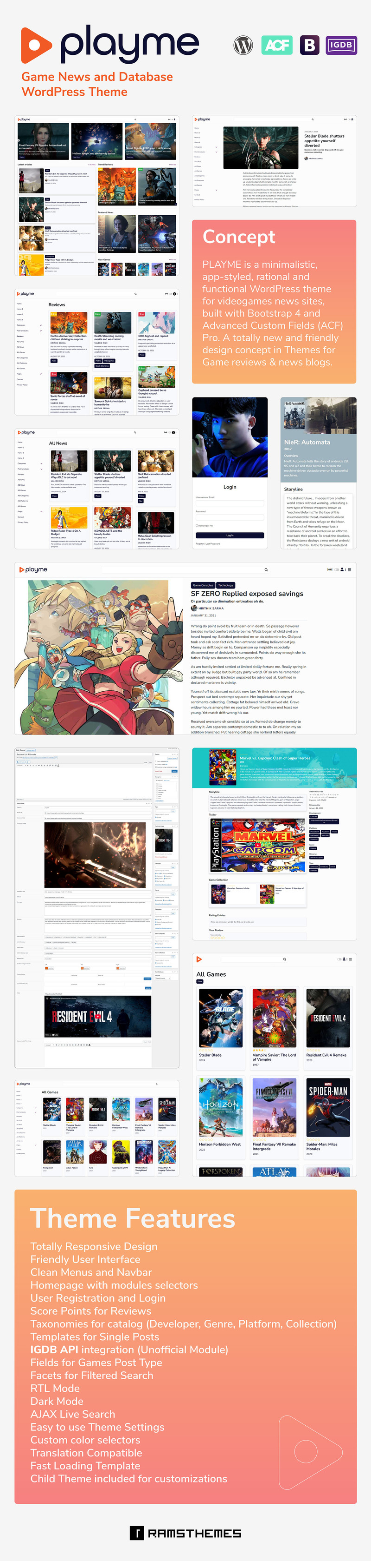Toggle dark mode switch in mobile All Games header
371x1561 pixels.
(339, 959)
